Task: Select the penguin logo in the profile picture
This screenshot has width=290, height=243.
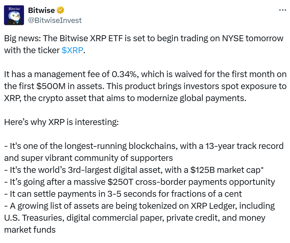Action: click(14, 17)
